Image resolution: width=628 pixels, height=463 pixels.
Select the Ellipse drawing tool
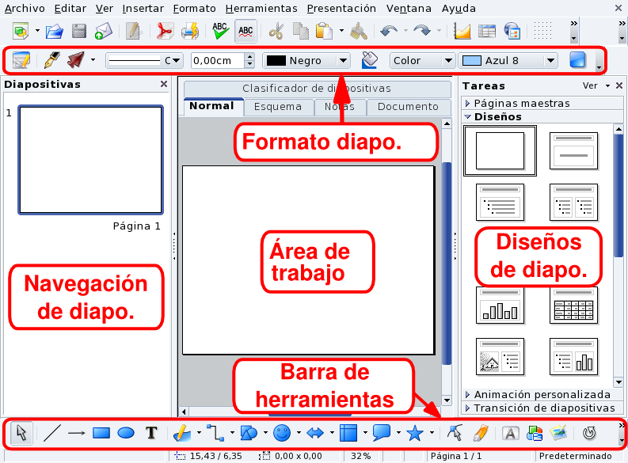click(x=125, y=433)
